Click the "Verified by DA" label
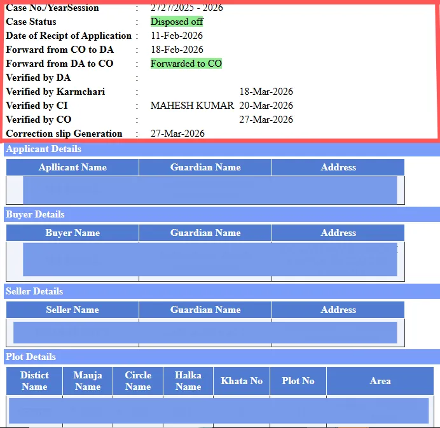Screen dimensions: 440x428 38,78
